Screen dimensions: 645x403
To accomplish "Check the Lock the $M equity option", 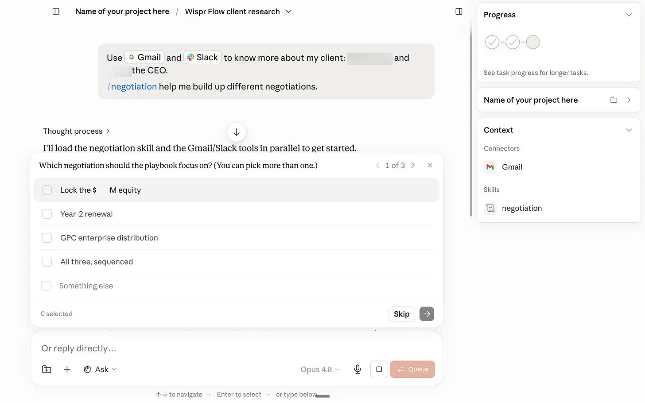I will [x=47, y=190].
